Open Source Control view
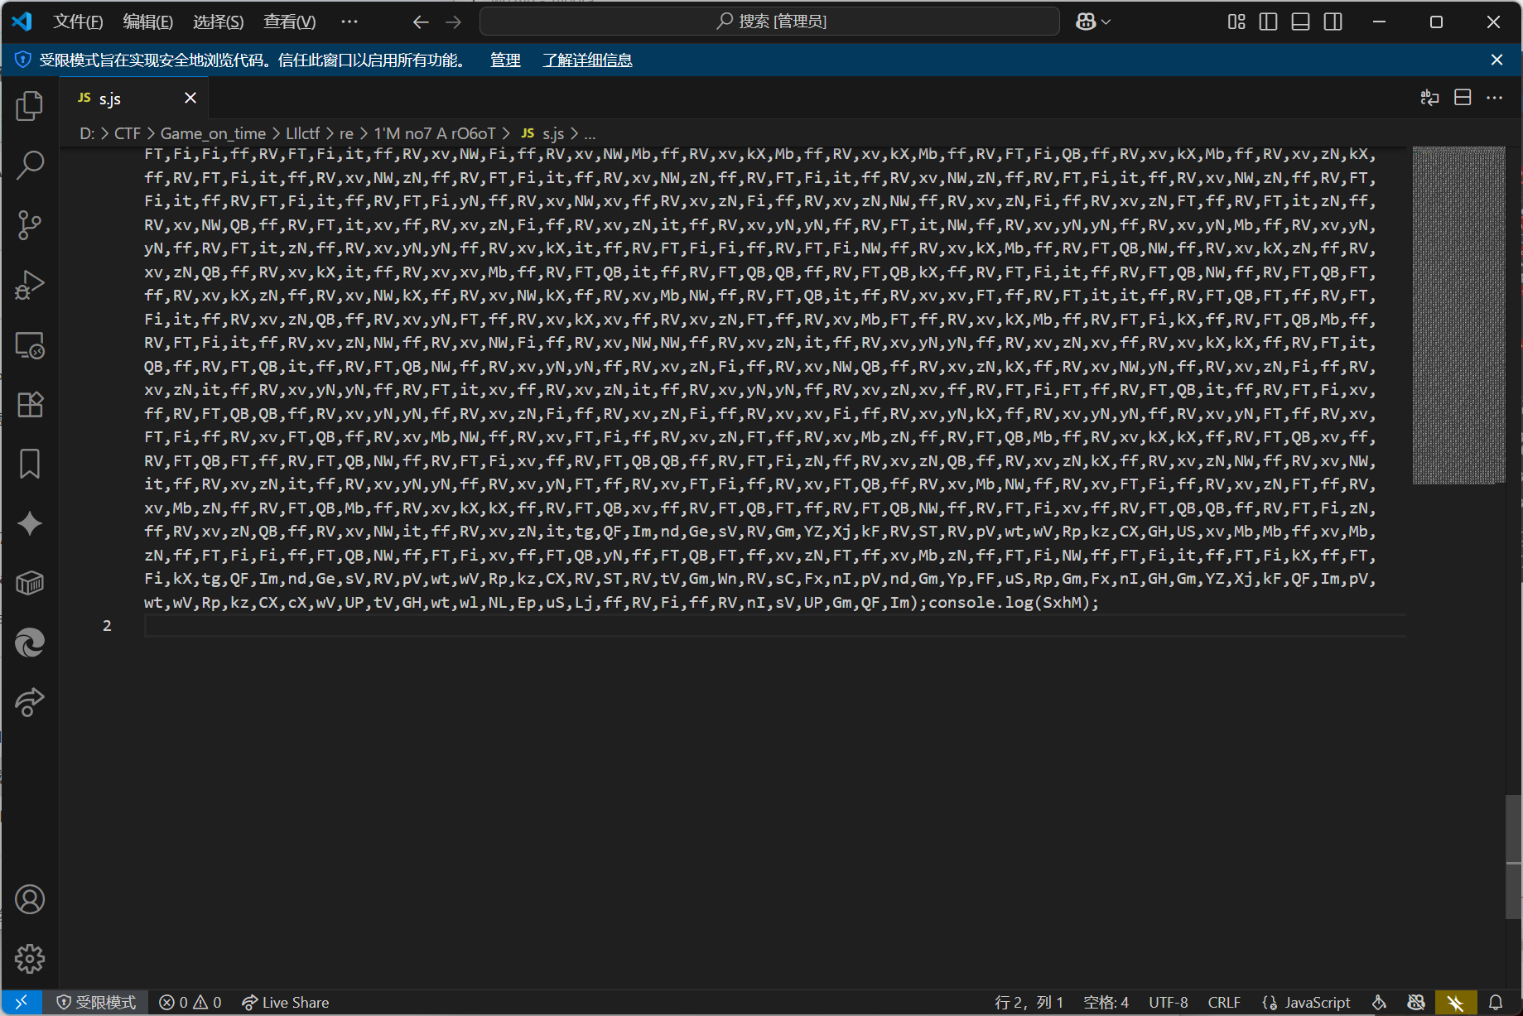The width and height of the screenshot is (1523, 1016). (30, 224)
